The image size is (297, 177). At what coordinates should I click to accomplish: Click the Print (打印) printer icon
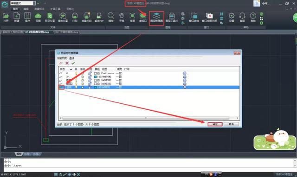[x=75, y=18]
